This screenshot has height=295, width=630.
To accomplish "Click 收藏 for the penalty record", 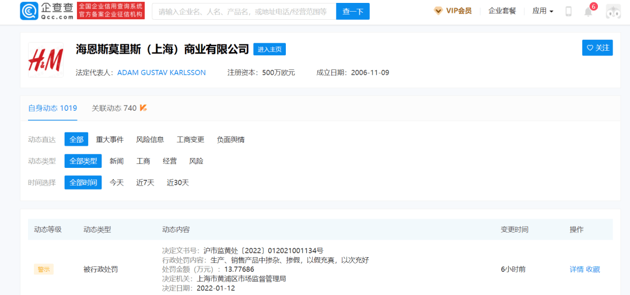I will (x=593, y=269).
